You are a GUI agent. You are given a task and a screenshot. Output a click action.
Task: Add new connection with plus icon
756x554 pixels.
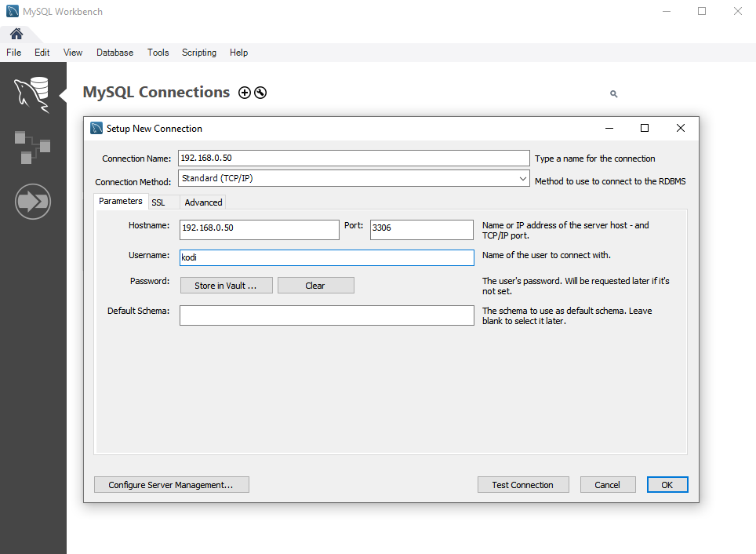click(x=245, y=93)
